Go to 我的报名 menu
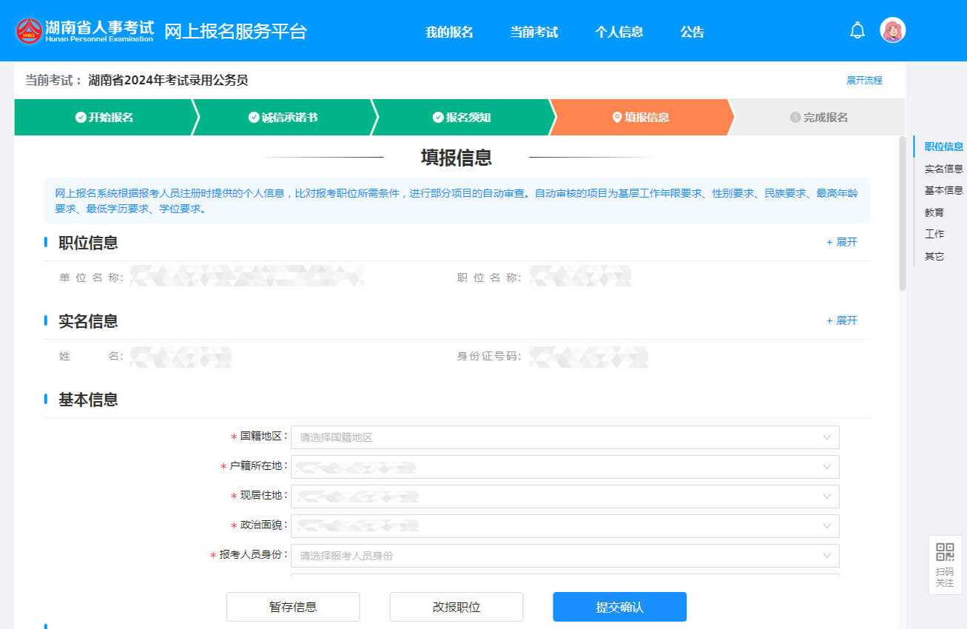967x629 pixels. (x=449, y=33)
